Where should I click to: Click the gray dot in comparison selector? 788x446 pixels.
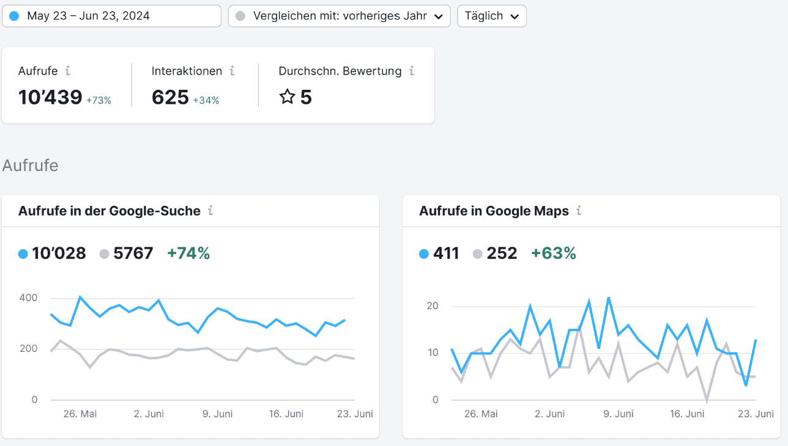tap(240, 16)
